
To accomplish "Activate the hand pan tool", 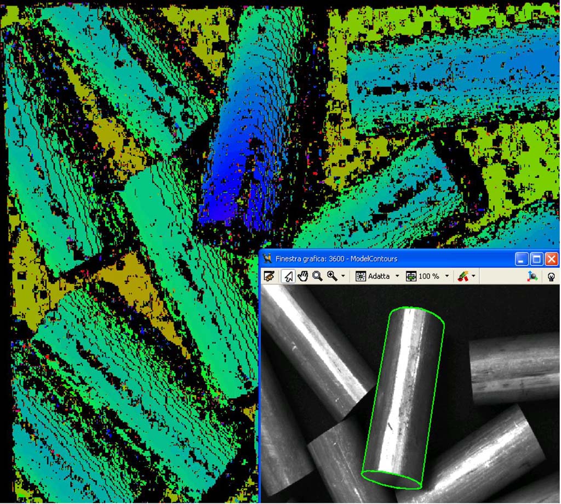I will pos(303,276).
